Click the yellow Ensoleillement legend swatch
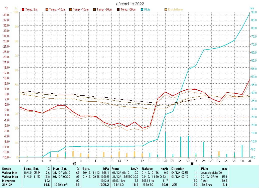The height and width of the screenshot is (188, 259). point(166,10)
